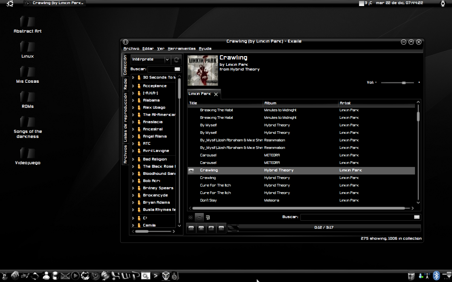Expand the Acceptance artist node
This screenshot has width=452, height=282.
(x=133, y=86)
